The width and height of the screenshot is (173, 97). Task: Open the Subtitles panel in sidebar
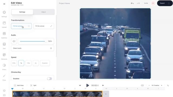[x=4, y=35]
